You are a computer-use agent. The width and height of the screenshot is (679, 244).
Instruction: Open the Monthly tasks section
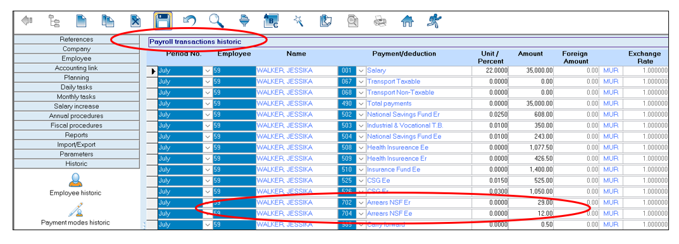[x=76, y=96]
